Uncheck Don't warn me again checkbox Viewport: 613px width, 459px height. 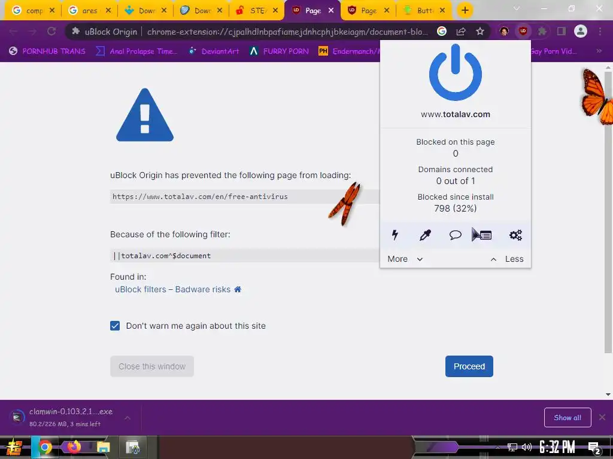tap(115, 326)
